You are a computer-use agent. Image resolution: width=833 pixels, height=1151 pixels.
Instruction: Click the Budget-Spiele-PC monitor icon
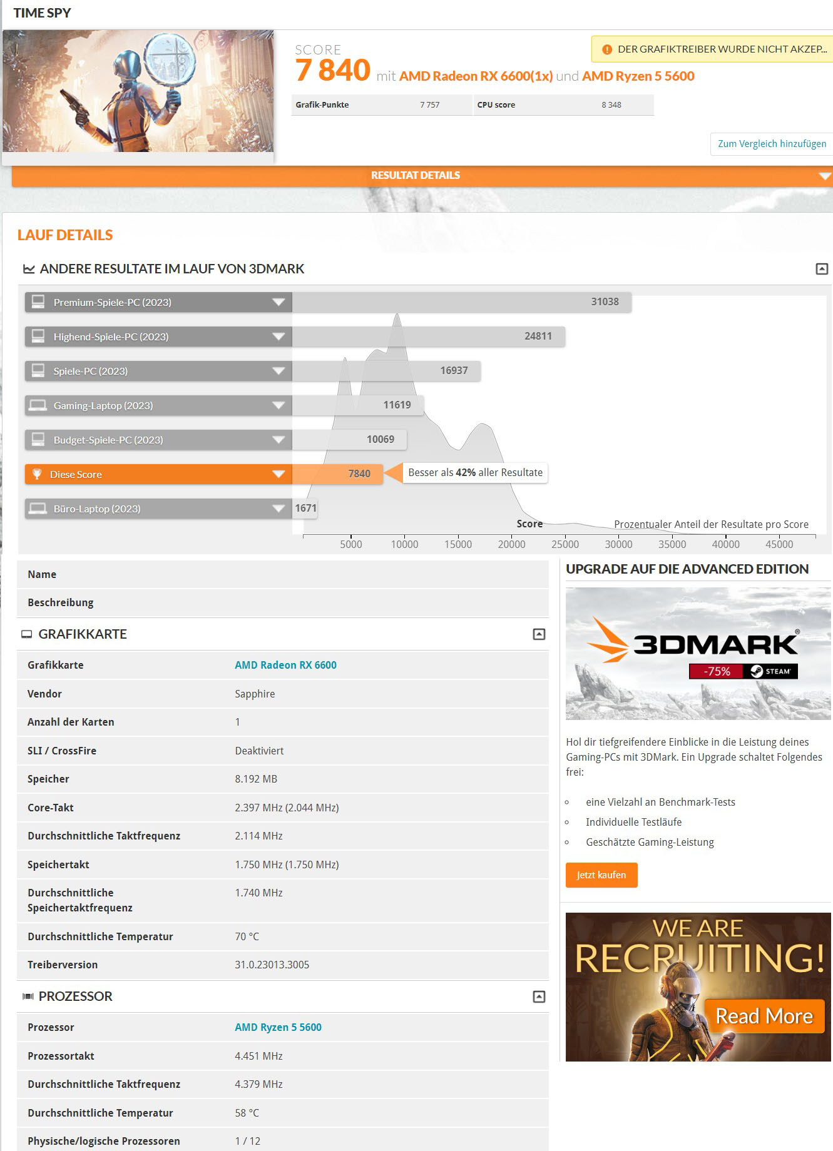pyautogui.click(x=38, y=440)
